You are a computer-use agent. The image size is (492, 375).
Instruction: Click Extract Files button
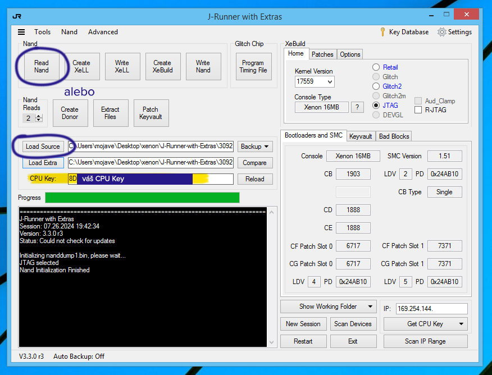point(110,113)
